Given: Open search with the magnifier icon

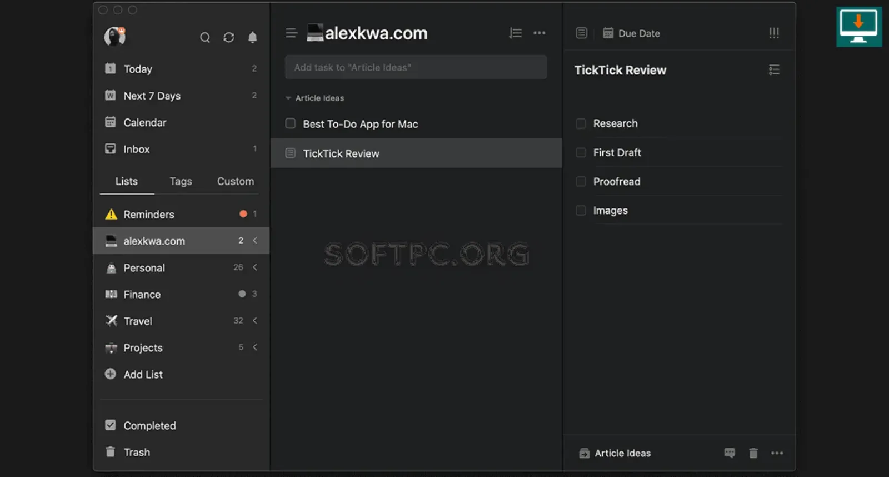Looking at the screenshot, I should (205, 37).
